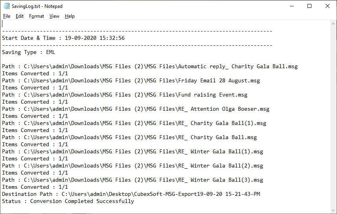Open the Format menu
The width and height of the screenshot is (337, 214).
(x=37, y=16)
